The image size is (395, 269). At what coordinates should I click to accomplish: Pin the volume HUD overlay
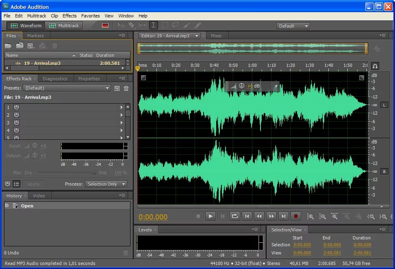(x=276, y=86)
